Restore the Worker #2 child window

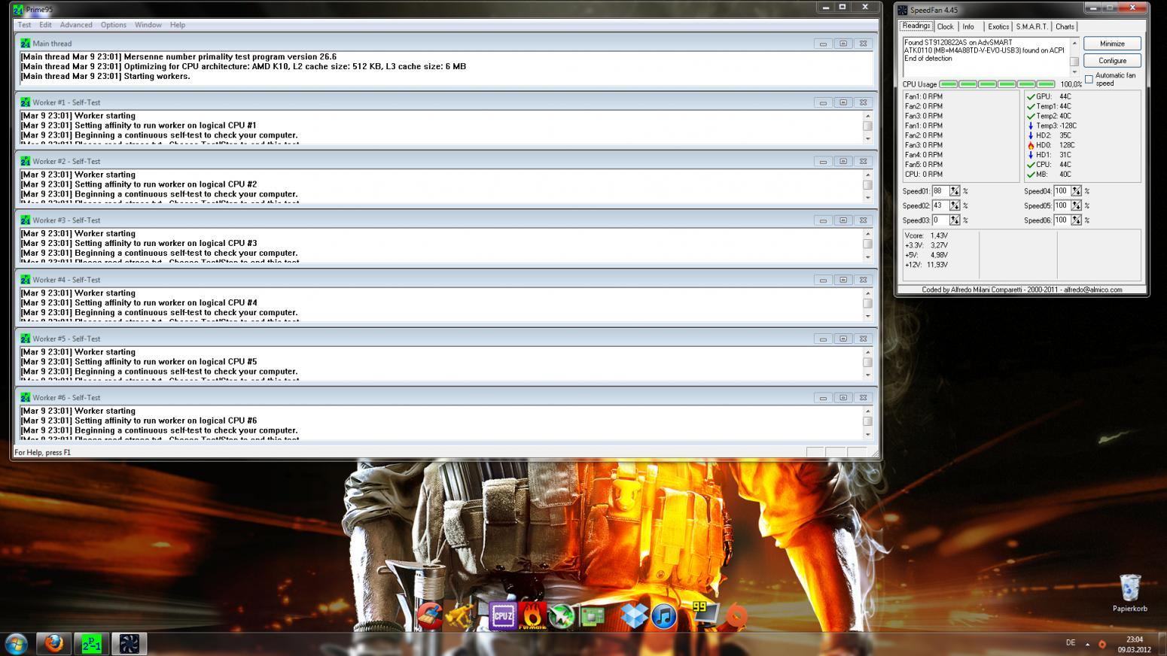tap(842, 161)
